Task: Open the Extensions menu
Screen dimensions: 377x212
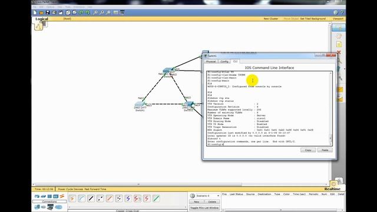Action: [79, 6]
